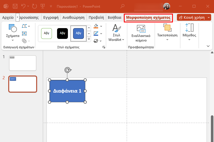Click the Save icon in title bar
Screen dimensions: 214x142
point(15,6)
